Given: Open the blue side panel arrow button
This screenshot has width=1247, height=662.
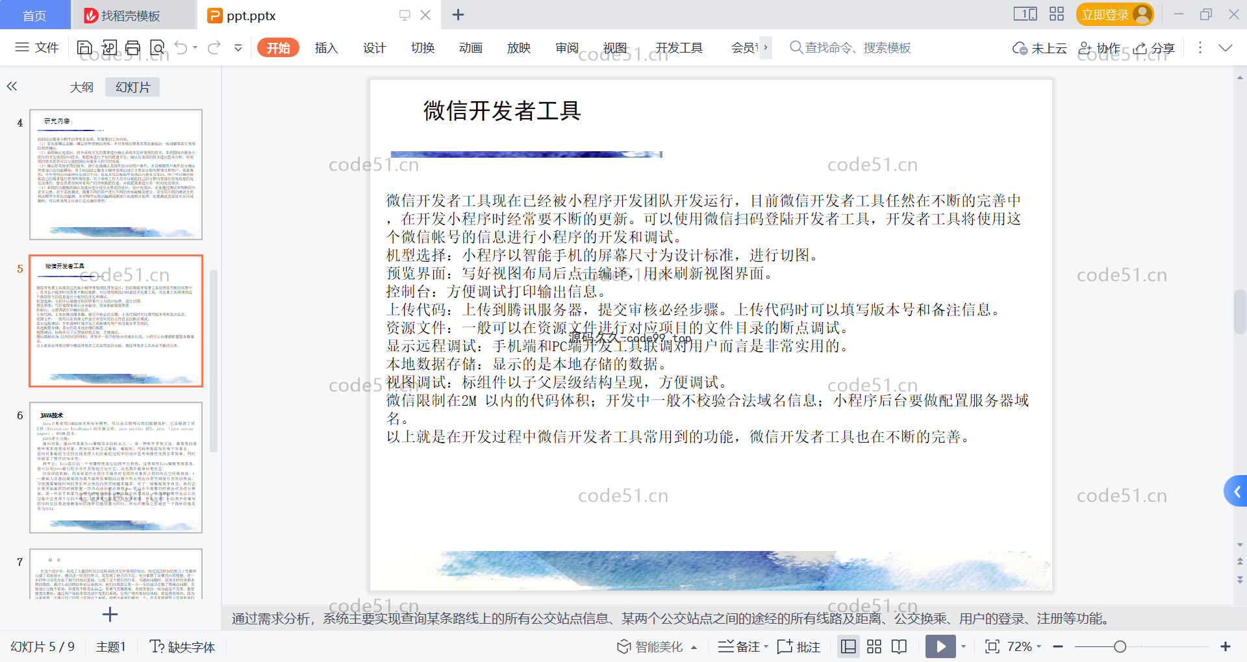Looking at the screenshot, I should pos(1236,491).
